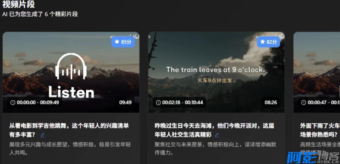Click the edit pencil beside the first clip title
Viewport: 340px width, 164px height.
43,135
